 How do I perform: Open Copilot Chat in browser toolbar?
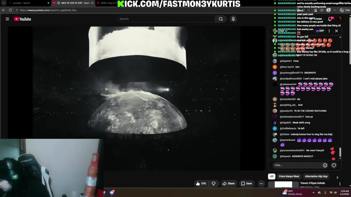pyautogui.click(x=345, y=10)
